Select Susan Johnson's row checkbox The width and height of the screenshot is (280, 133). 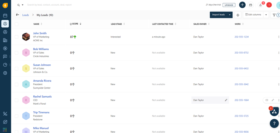pyautogui.click(x=16, y=69)
